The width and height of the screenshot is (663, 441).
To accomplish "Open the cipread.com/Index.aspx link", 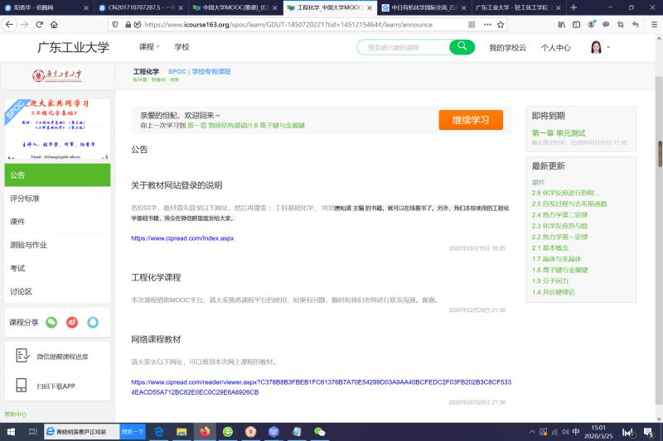I will (x=182, y=238).
